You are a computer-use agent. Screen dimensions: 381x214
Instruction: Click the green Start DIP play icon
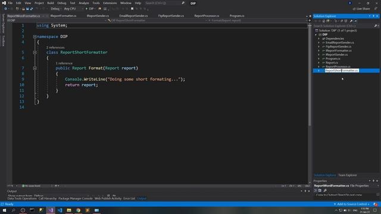[86, 9]
